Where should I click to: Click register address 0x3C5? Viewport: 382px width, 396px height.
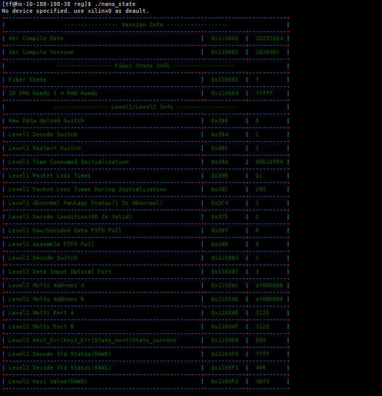pyautogui.click(x=219, y=217)
